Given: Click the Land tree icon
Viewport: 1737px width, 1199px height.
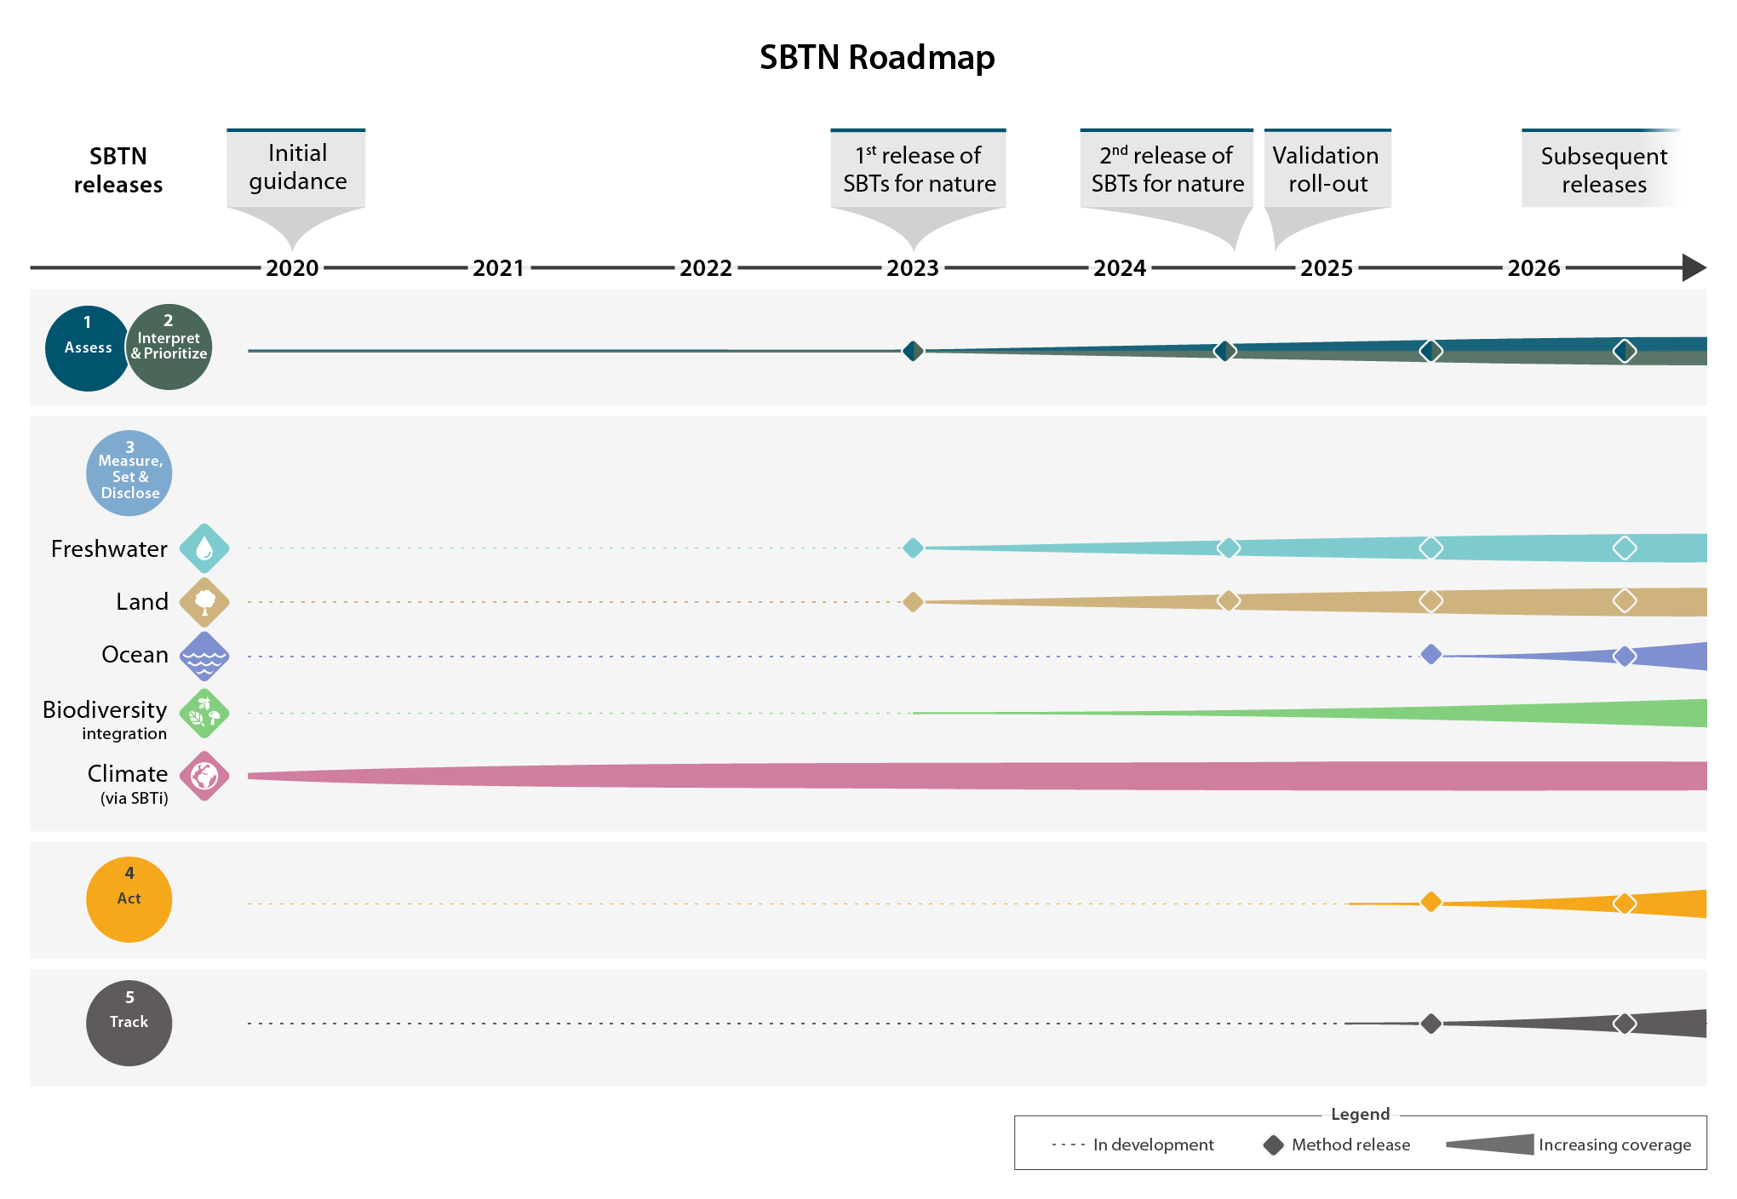Looking at the screenshot, I should (204, 602).
